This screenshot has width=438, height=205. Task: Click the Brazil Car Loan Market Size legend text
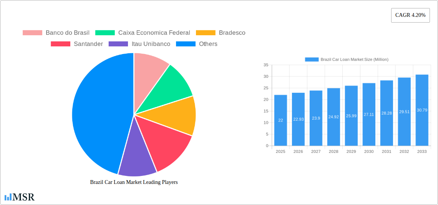355,59
